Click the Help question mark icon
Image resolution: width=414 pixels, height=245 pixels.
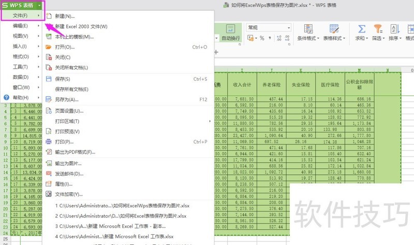tap(6, 98)
